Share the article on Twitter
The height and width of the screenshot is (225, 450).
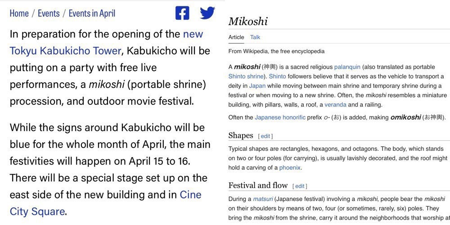(x=207, y=13)
